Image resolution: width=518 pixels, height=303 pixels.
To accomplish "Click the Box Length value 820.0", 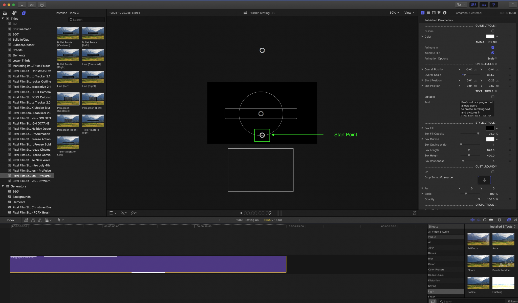I will (491, 150).
